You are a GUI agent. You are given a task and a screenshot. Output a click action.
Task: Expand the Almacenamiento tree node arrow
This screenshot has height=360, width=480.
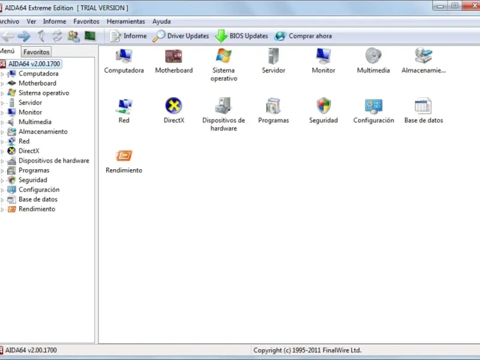tap(2, 132)
